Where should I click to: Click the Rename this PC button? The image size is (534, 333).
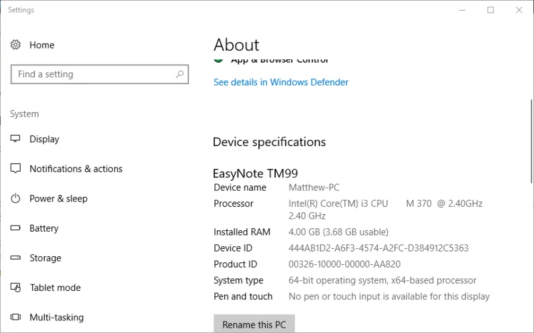[254, 324]
